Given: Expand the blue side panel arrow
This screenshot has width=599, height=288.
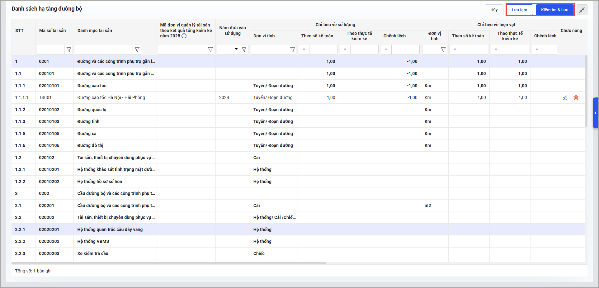Looking at the screenshot, I should (x=595, y=113).
